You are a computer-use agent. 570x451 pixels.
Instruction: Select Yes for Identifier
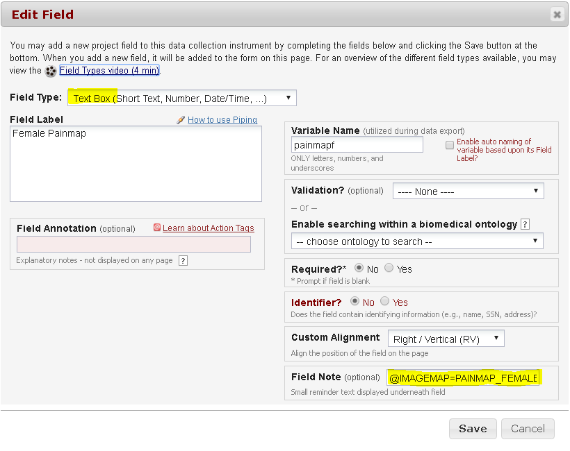[384, 302]
